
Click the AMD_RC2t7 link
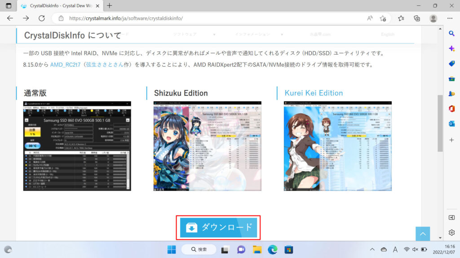point(65,64)
